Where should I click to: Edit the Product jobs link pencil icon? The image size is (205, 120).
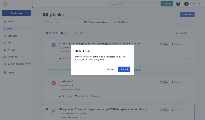click(184, 44)
